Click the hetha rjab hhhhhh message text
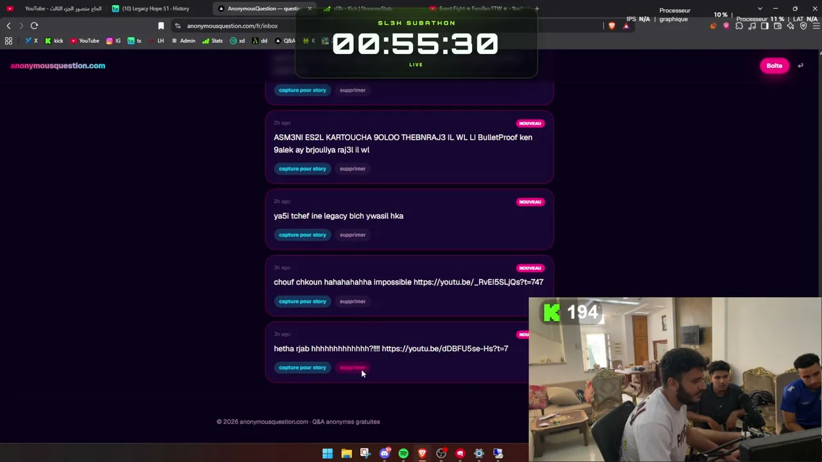Screen dimensions: 822x462 point(391,349)
